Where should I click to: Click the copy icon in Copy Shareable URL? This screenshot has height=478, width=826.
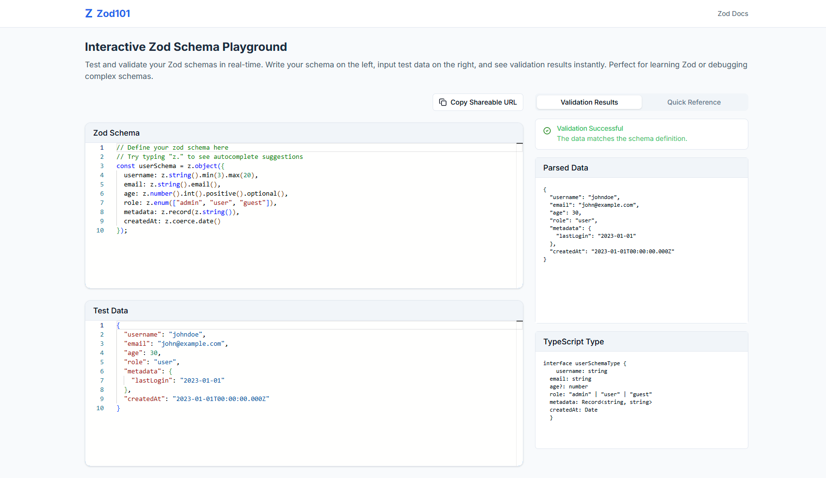pyautogui.click(x=443, y=102)
